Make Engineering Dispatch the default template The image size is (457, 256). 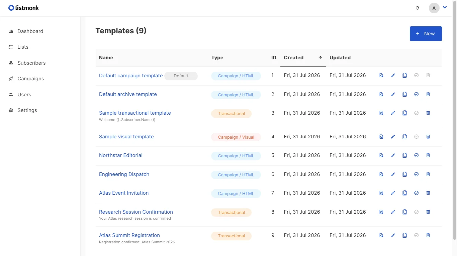(x=417, y=174)
